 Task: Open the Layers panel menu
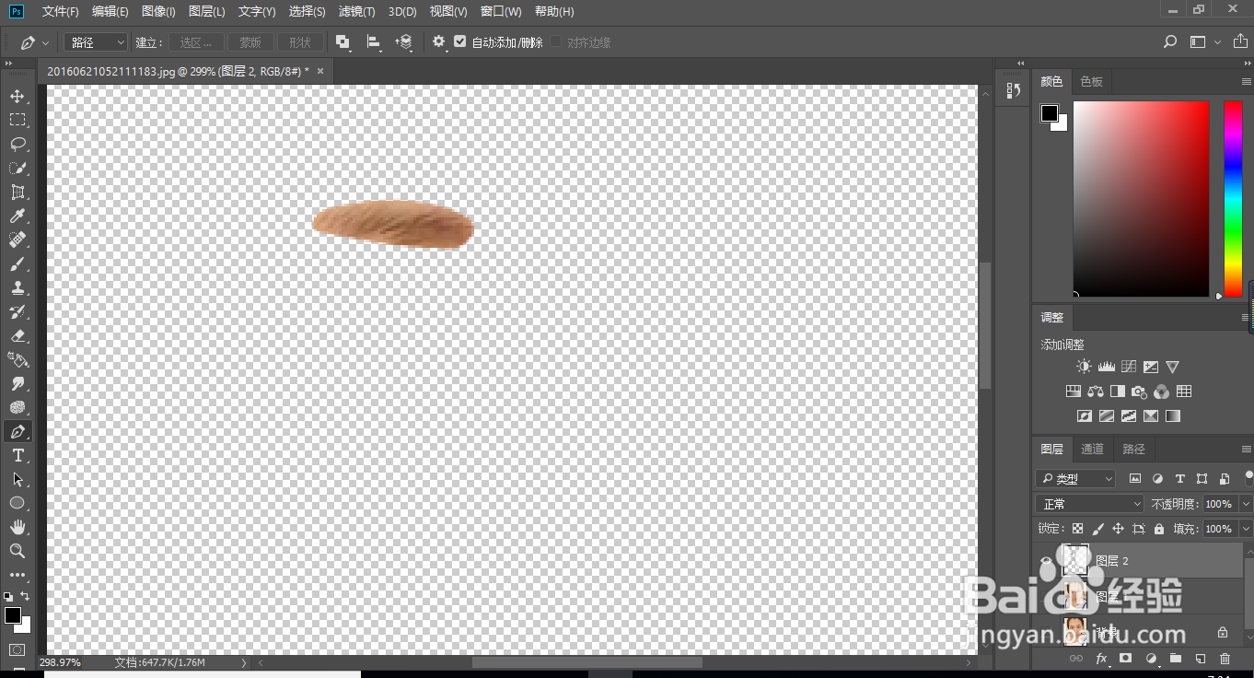[x=1246, y=450]
